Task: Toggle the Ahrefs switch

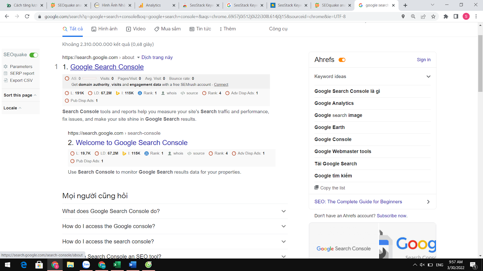Action: coord(342,60)
